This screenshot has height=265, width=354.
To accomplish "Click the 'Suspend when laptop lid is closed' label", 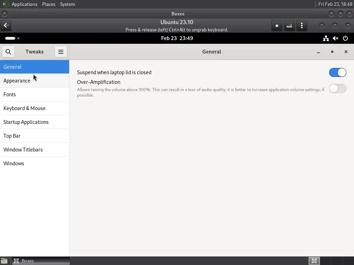I will point(114,72).
